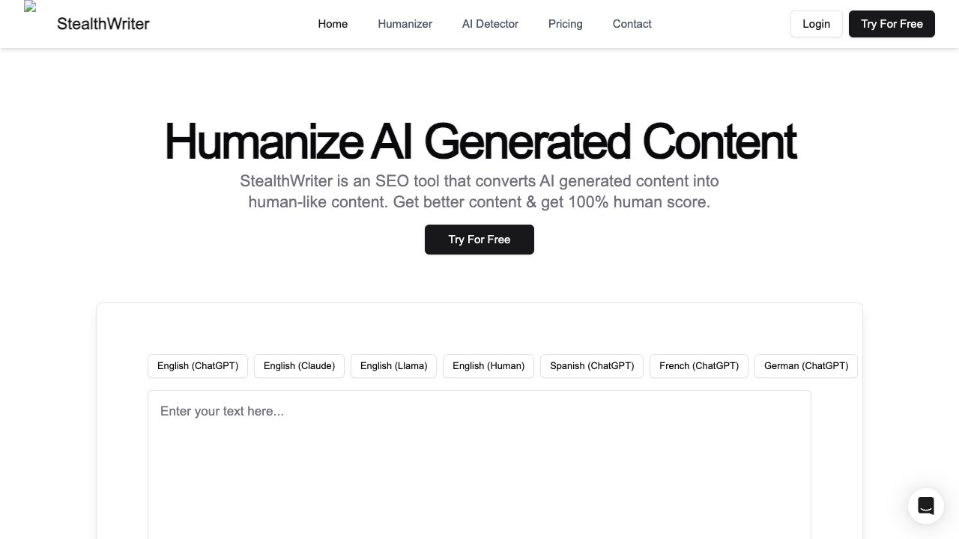
Task: Pick the English (Human) sample
Action: click(x=488, y=366)
